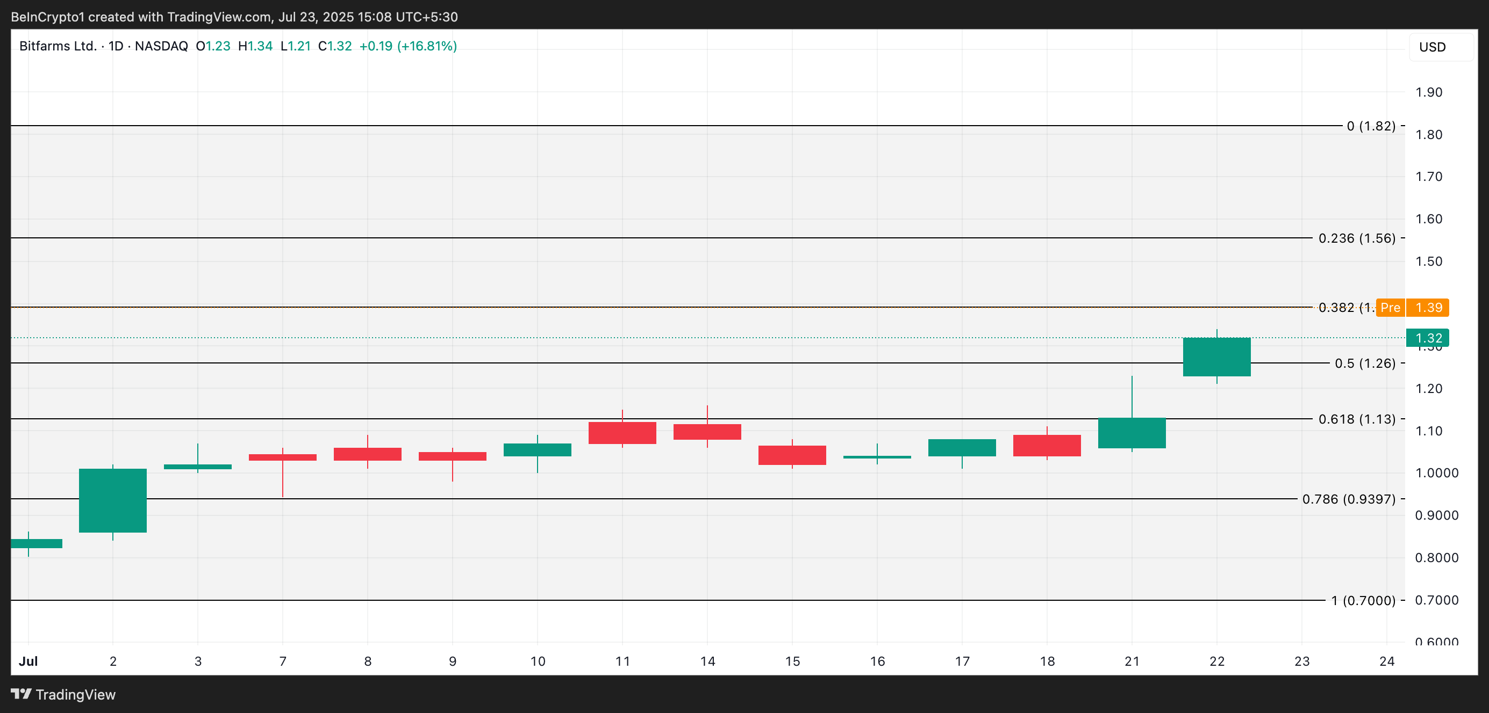This screenshot has height=713, width=1489.
Task: Select the red July 11 candlestick
Action: [x=622, y=432]
